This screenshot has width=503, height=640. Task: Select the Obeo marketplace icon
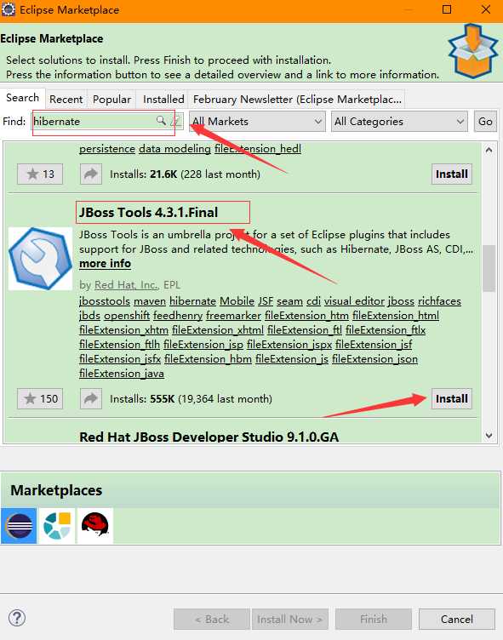tap(57, 526)
